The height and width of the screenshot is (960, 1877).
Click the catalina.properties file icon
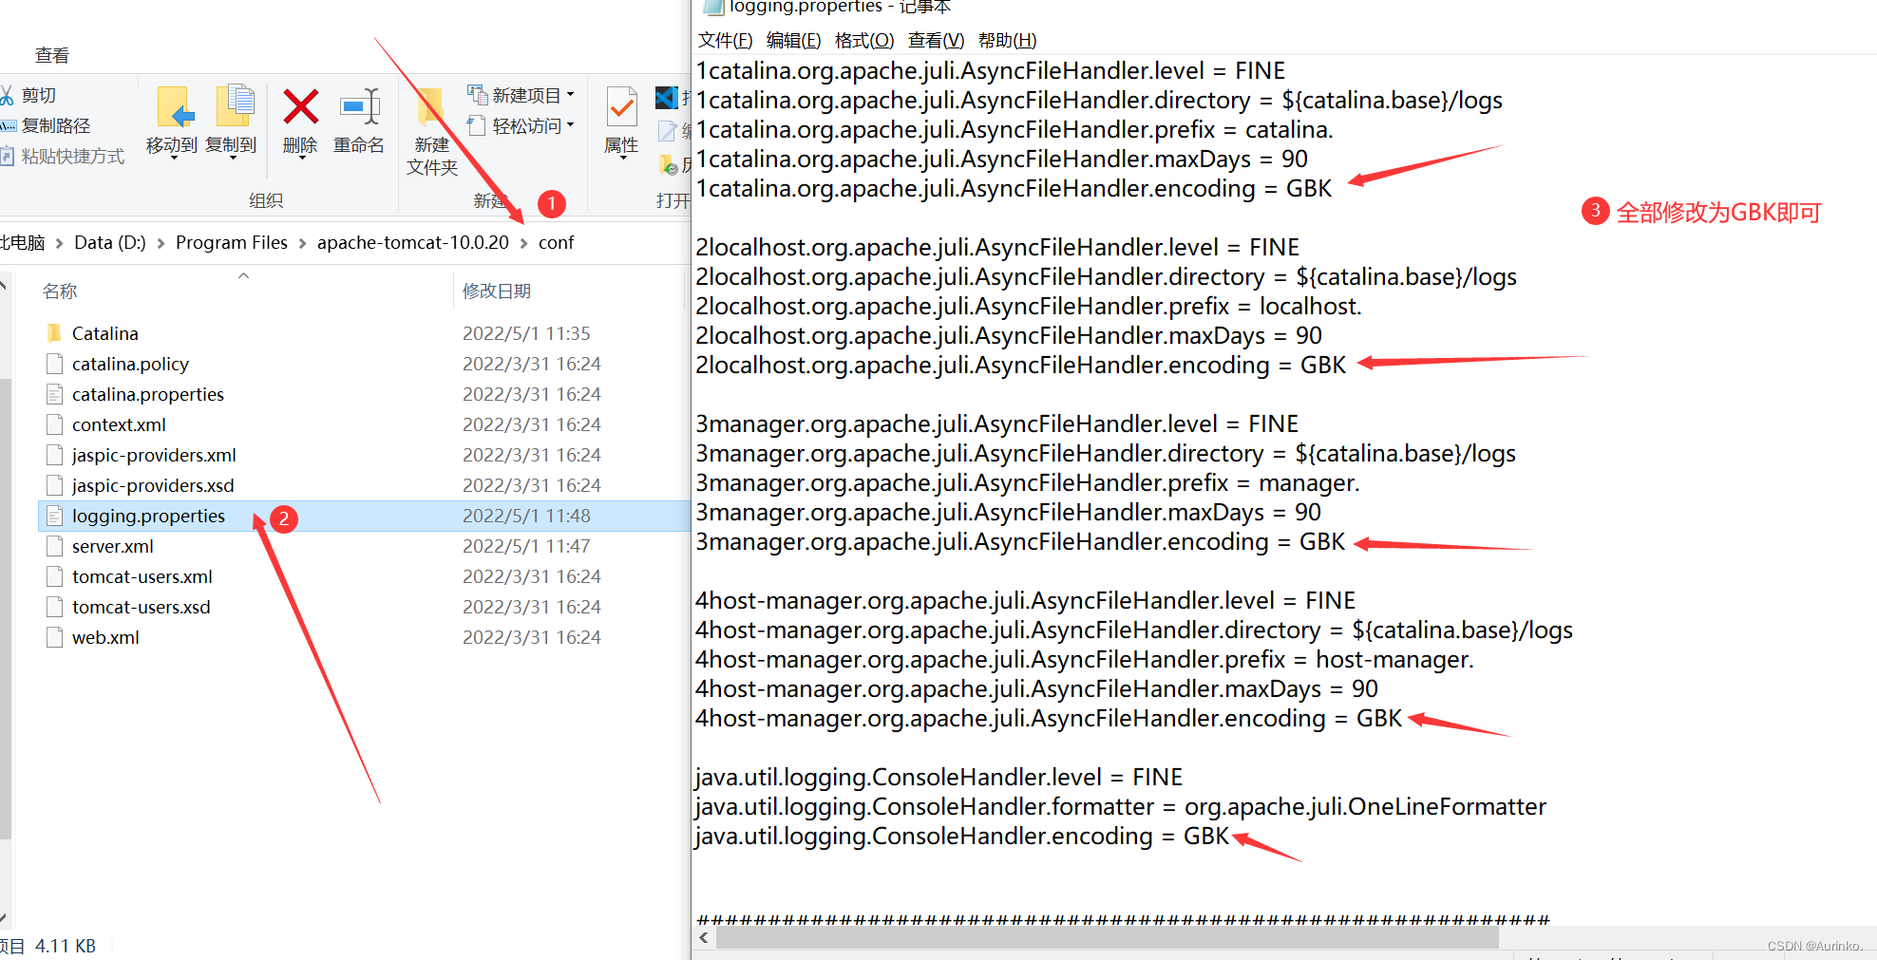pos(55,394)
